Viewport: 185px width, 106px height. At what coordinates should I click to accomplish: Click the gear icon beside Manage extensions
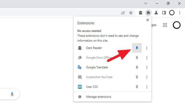tap(80, 97)
